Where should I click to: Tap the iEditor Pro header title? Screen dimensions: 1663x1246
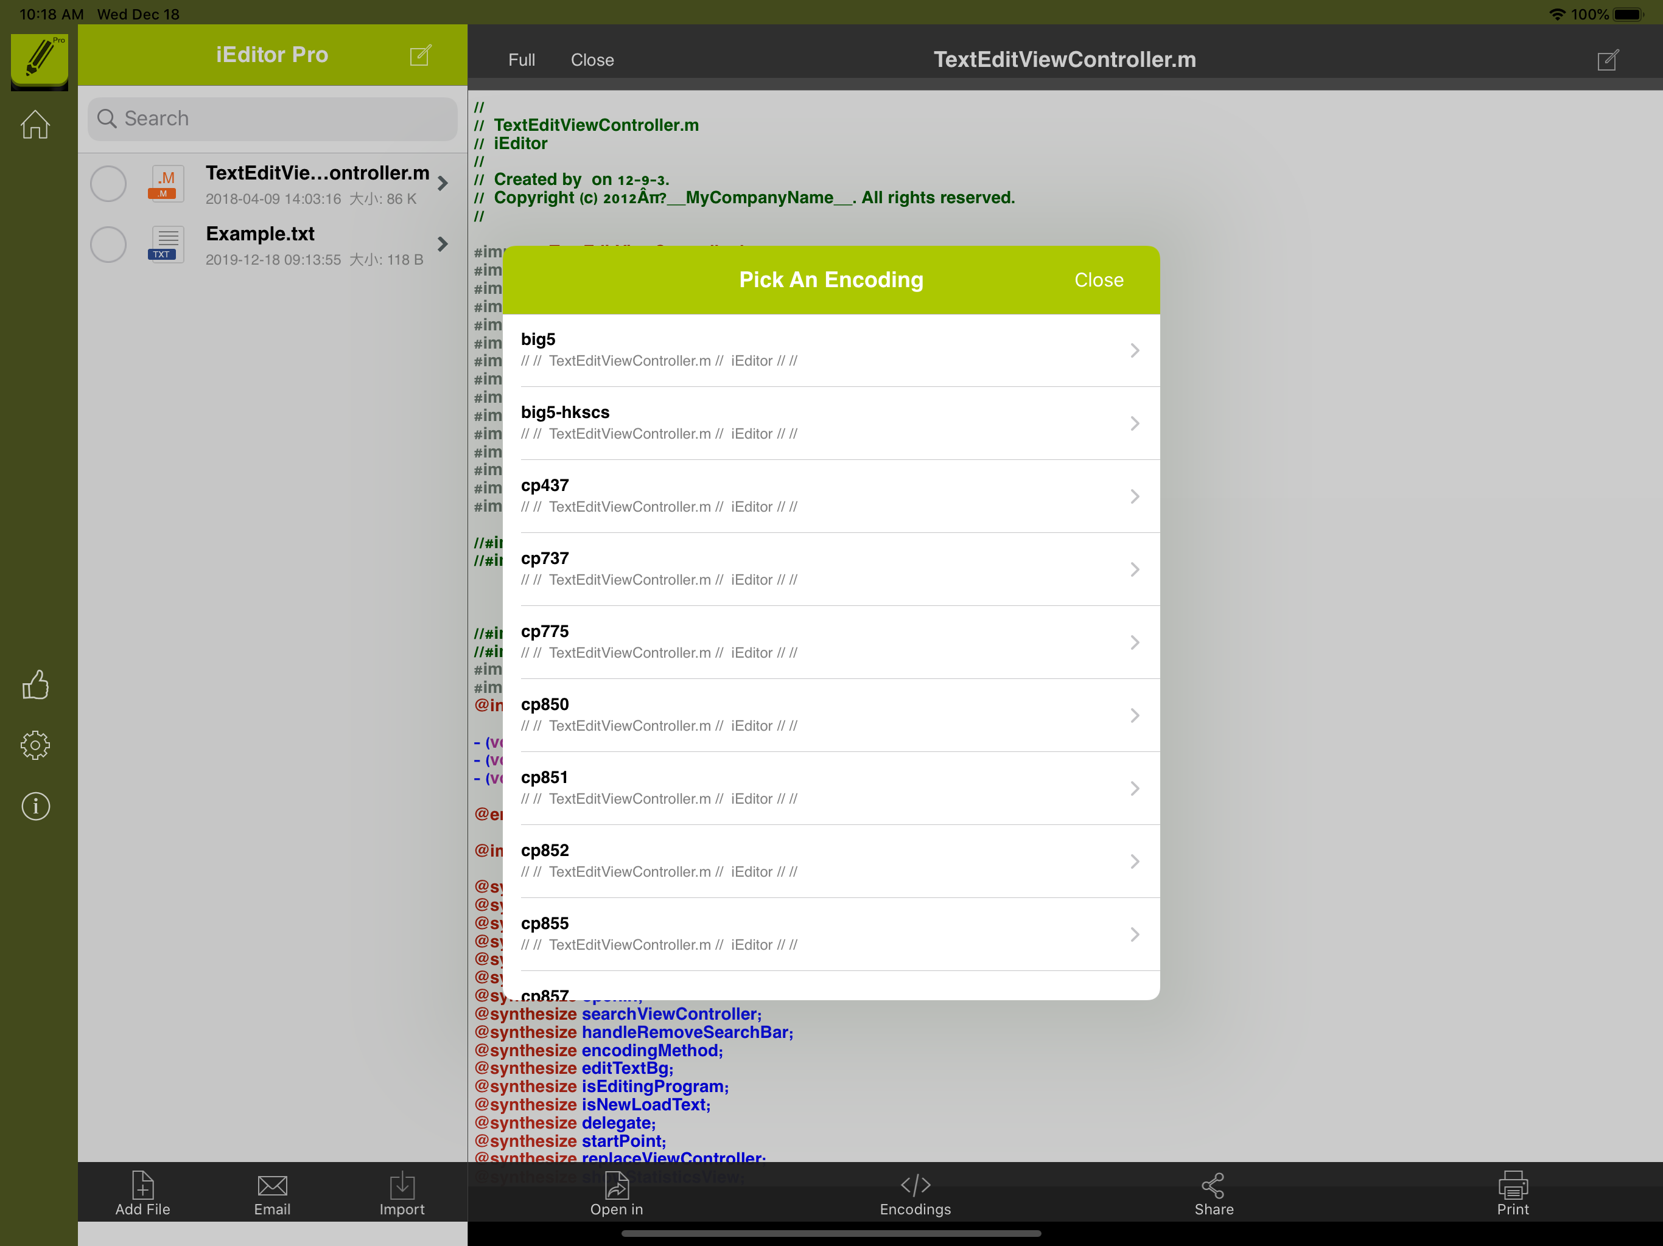[271, 54]
